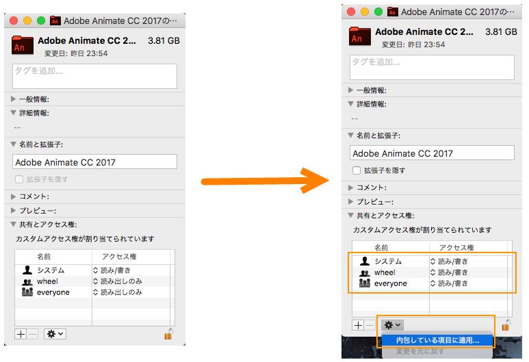Select the everyone name in right window
The width and height of the screenshot is (529, 362).
click(x=390, y=284)
